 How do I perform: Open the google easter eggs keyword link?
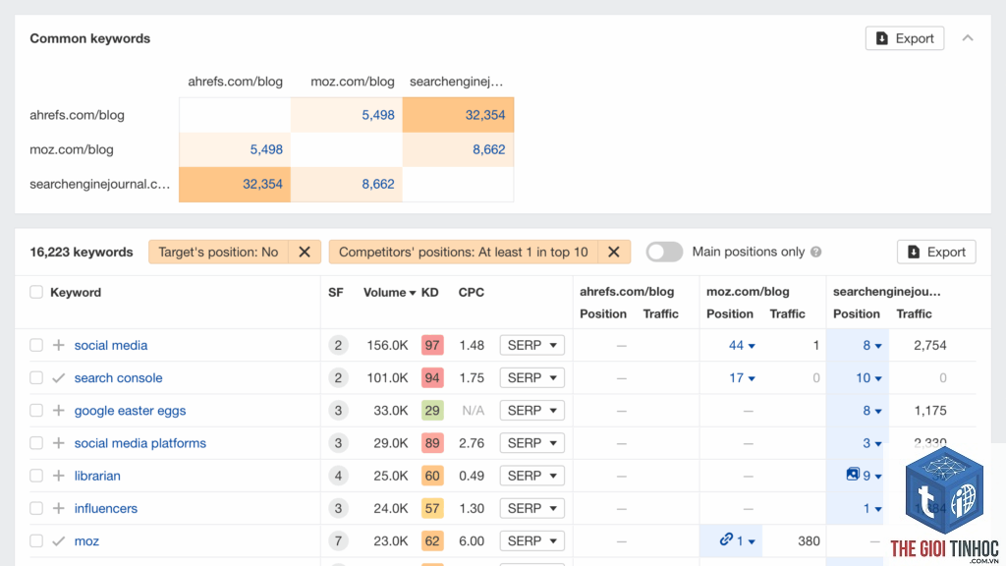(131, 411)
